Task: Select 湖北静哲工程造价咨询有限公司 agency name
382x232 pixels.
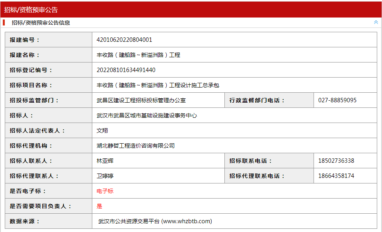Action: point(135,146)
